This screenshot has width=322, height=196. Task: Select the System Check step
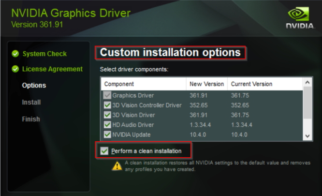(x=44, y=54)
